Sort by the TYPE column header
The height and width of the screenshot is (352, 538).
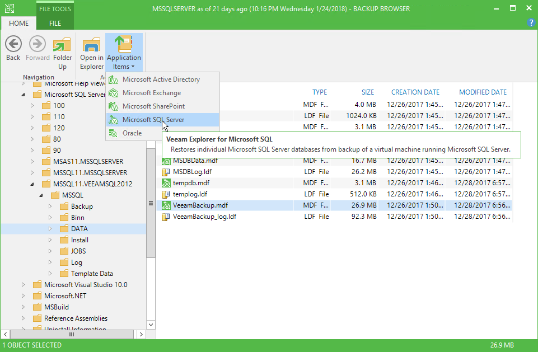click(x=320, y=92)
